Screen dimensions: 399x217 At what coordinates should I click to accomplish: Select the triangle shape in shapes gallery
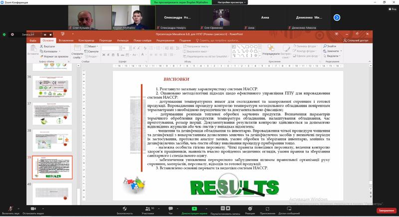click(x=234, y=51)
